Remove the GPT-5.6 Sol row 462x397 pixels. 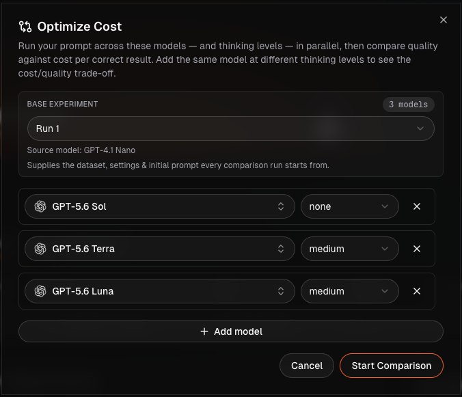417,206
